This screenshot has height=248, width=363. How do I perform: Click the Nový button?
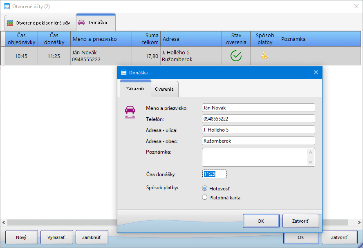point(21,237)
